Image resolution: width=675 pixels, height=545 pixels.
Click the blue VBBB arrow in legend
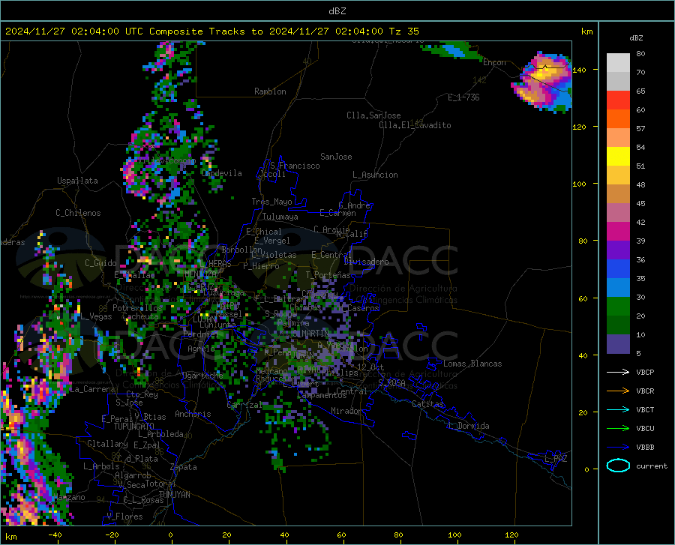coord(618,448)
